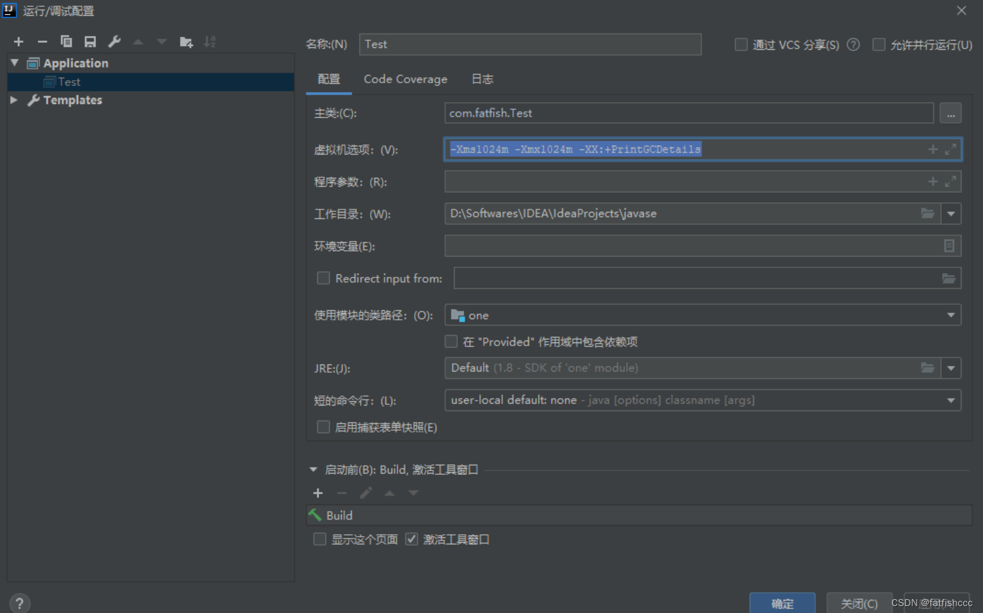Image resolution: width=983 pixels, height=613 pixels.
Task: Open help question mark at bottom left
Action: click(20, 604)
